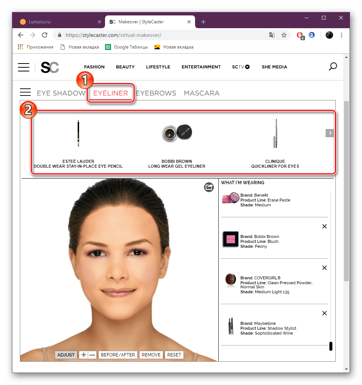This screenshot has height=385, width=362.
Task: Open the BEAUTY section
Action: tap(125, 67)
